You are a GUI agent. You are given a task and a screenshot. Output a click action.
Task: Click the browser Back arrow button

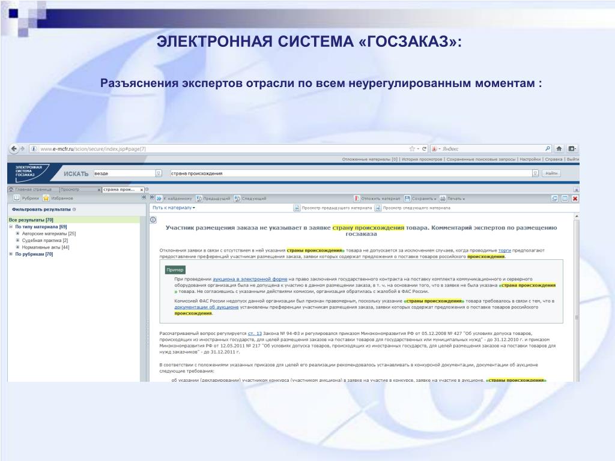click(x=14, y=149)
